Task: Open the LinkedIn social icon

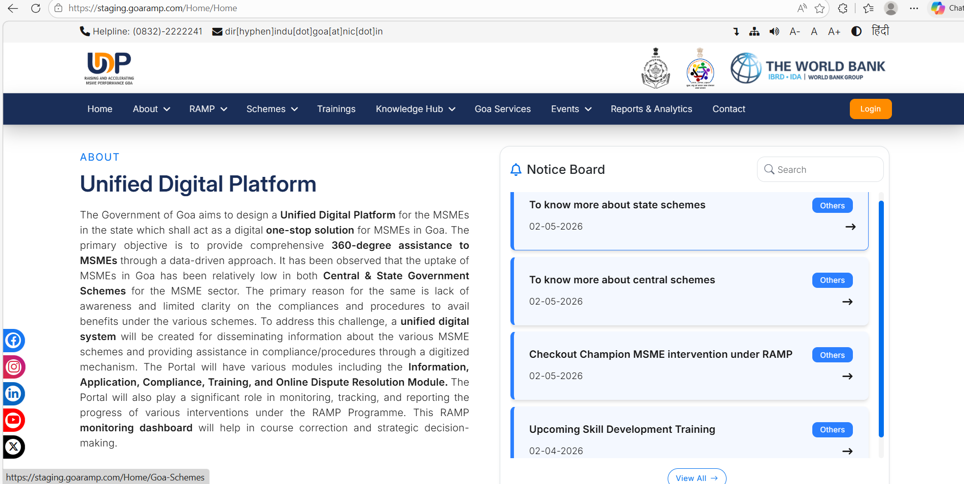Action: [14, 394]
